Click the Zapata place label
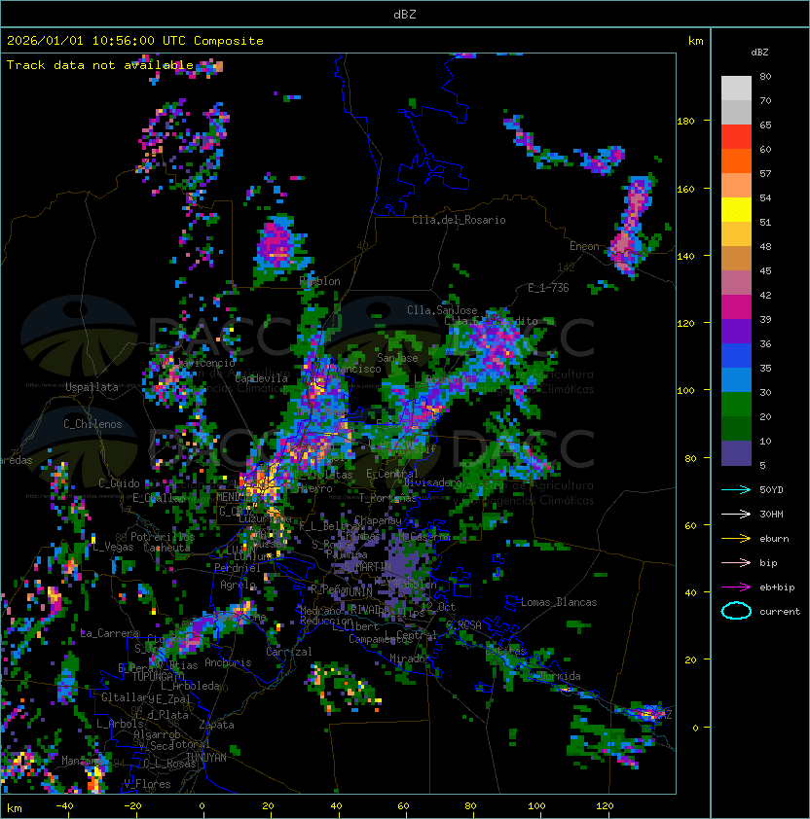 point(216,725)
